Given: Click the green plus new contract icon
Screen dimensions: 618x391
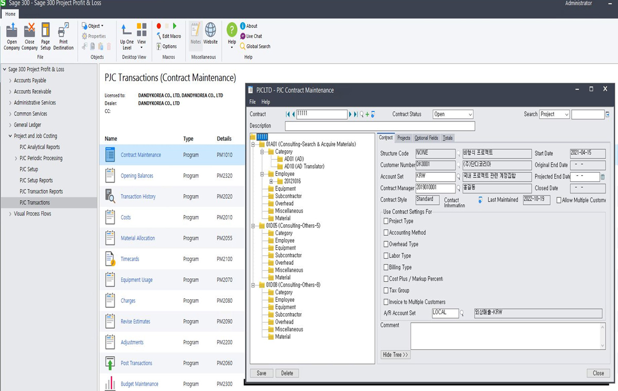Looking at the screenshot, I should click(x=367, y=114).
